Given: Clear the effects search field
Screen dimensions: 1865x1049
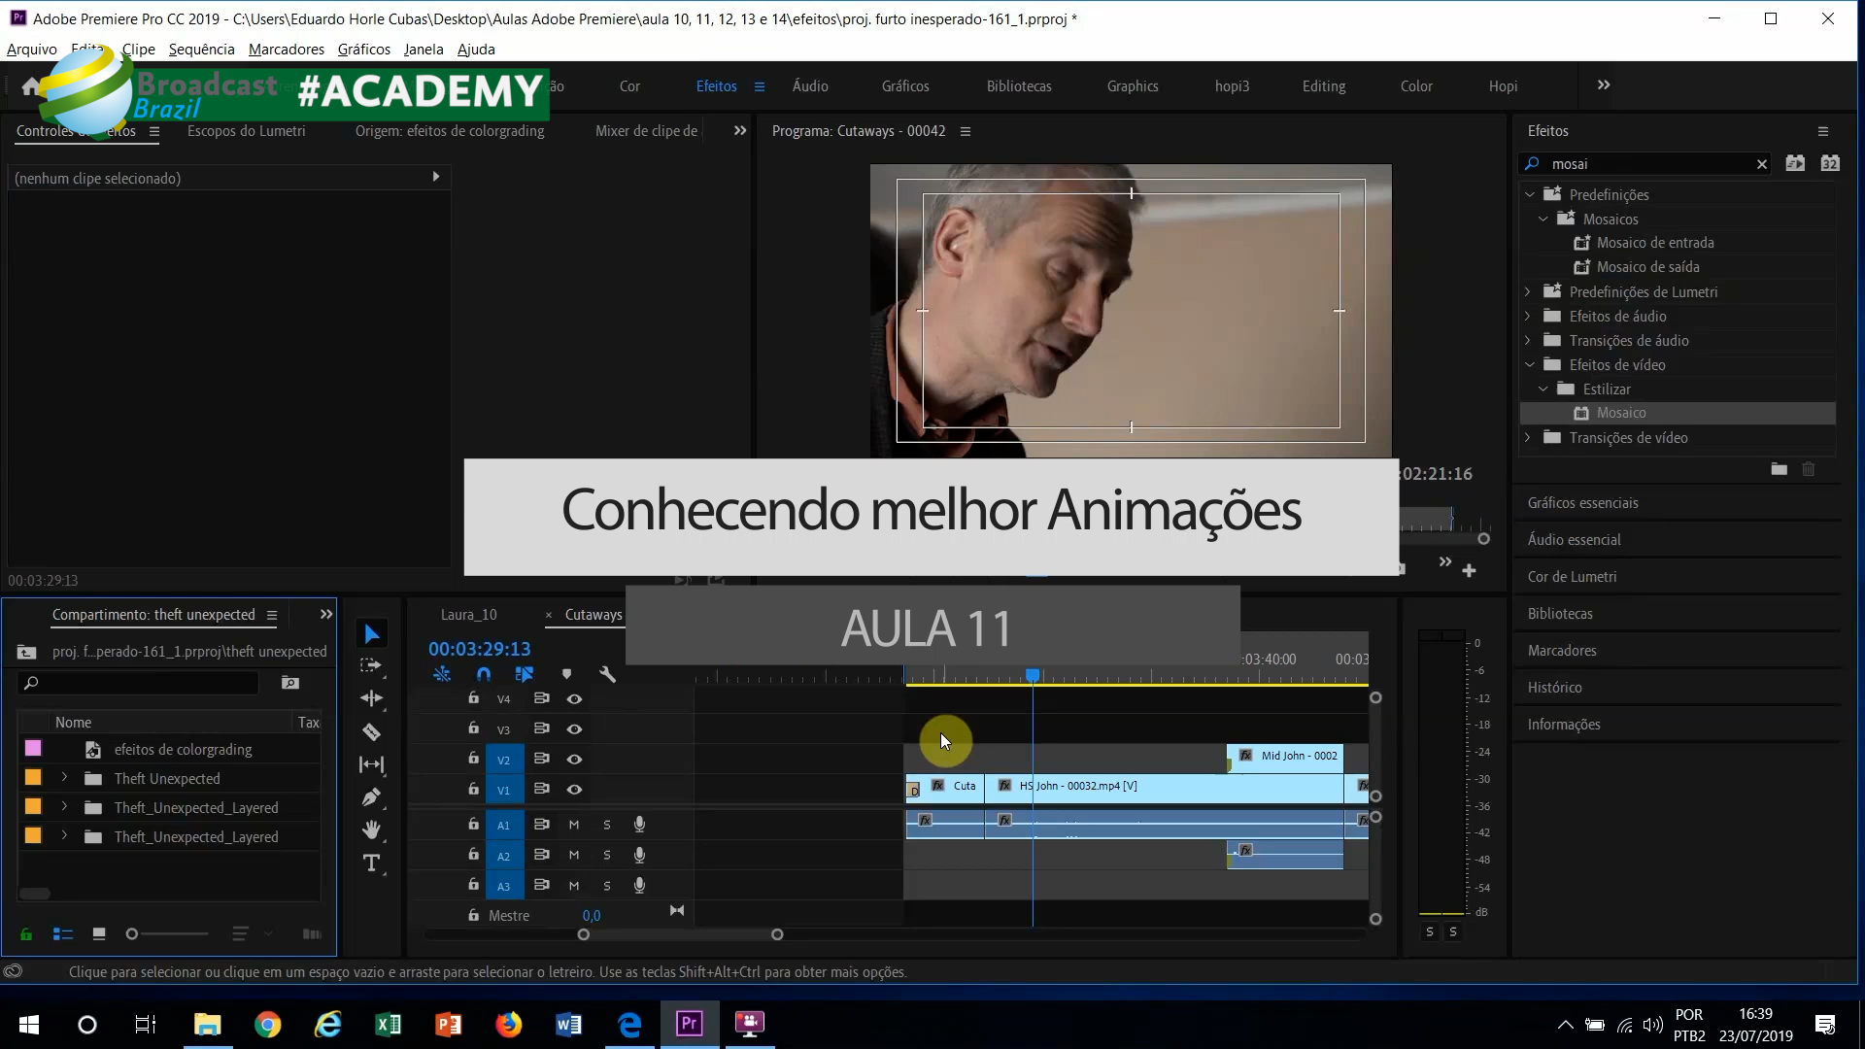Looking at the screenshot, I should click(1761, 164).
